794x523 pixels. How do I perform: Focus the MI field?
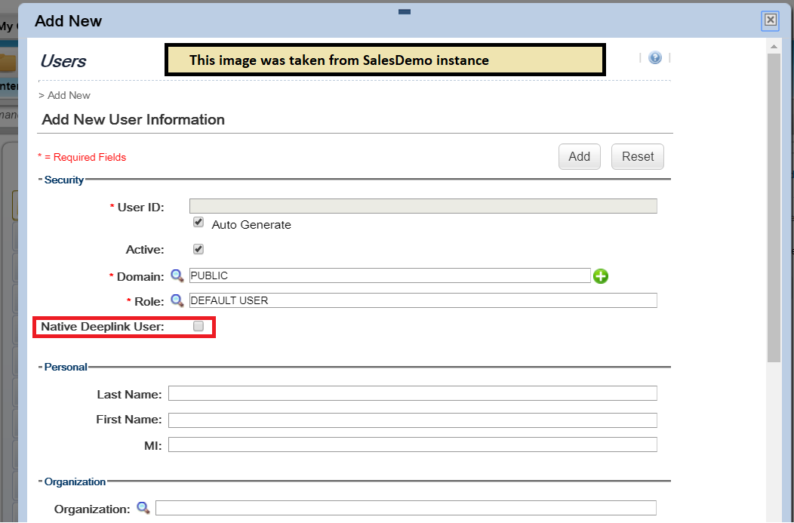click(413, 445)
